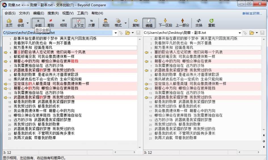Click the left copy-right arrow on line 6
Image resolution: width=268 pixels, height=160 pixels.
click(x=5, y=62)
